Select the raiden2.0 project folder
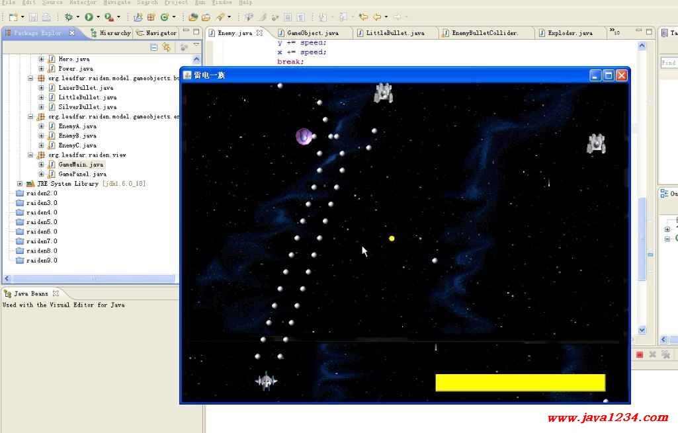This screenshot has width=678, height=433. [37, 193]
